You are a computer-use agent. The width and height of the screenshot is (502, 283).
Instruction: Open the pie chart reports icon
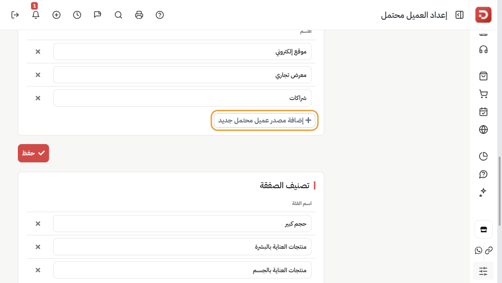pyautogui.click(x=483, y=156)
